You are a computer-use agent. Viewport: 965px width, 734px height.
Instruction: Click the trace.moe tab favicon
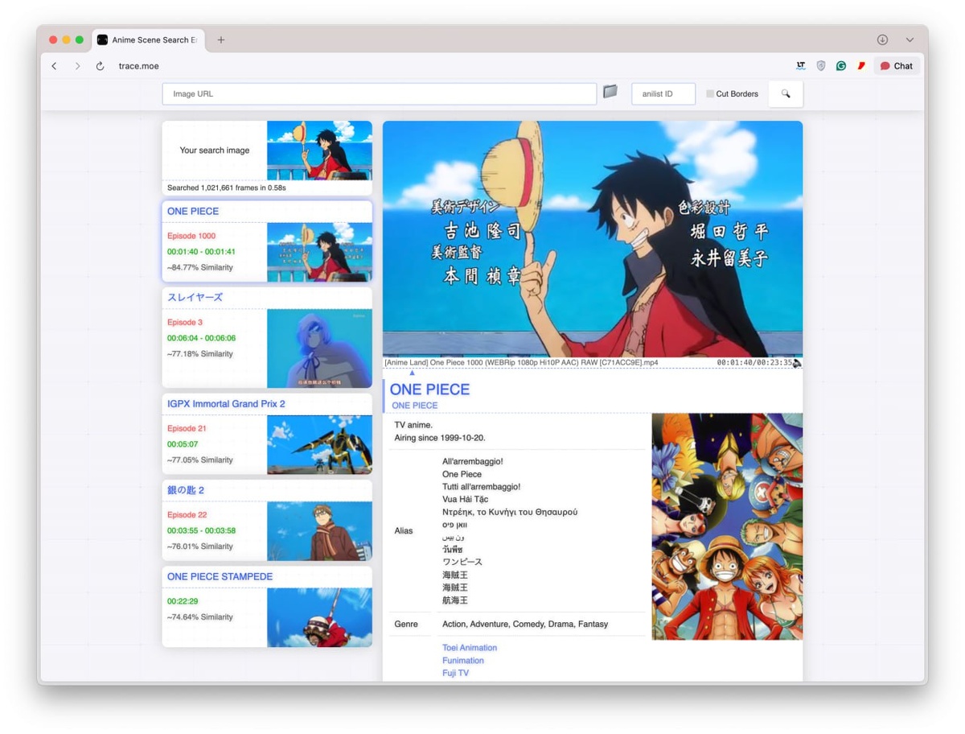click(103, 39)
